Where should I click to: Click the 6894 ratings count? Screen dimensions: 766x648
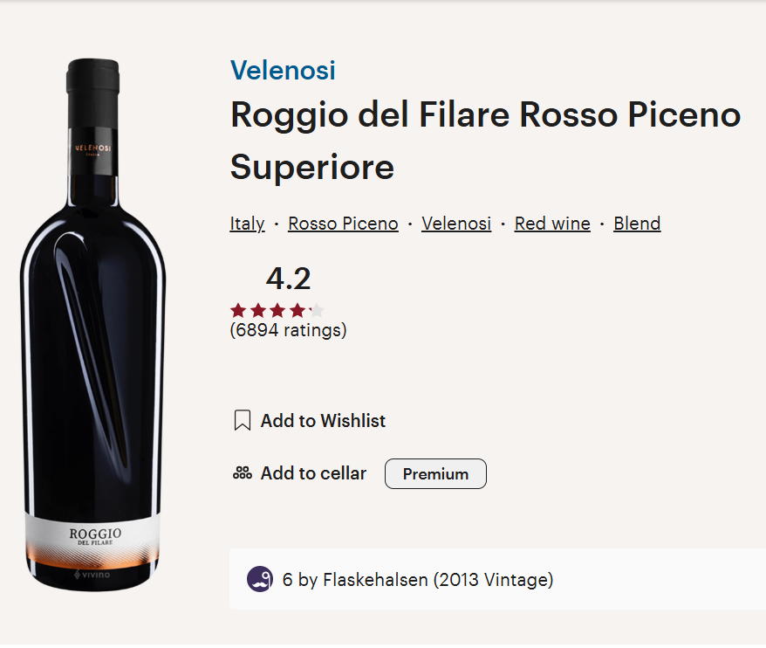288,330
